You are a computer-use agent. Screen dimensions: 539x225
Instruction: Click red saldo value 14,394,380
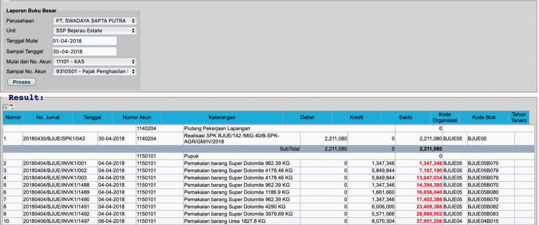pos(429,185)
